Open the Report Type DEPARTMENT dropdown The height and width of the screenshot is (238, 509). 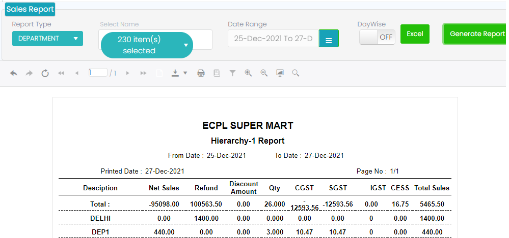(47, 38)
